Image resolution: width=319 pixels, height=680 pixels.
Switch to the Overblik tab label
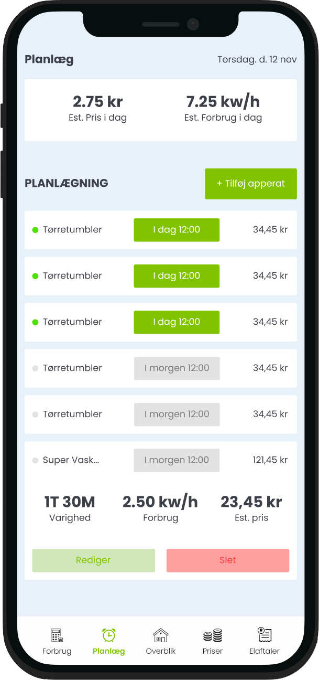(x=161, y=651)
